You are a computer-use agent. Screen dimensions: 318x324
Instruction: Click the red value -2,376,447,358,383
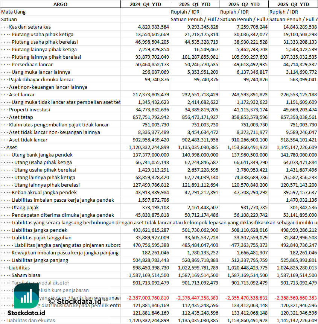pyautogui.click(x=197, y=298)
